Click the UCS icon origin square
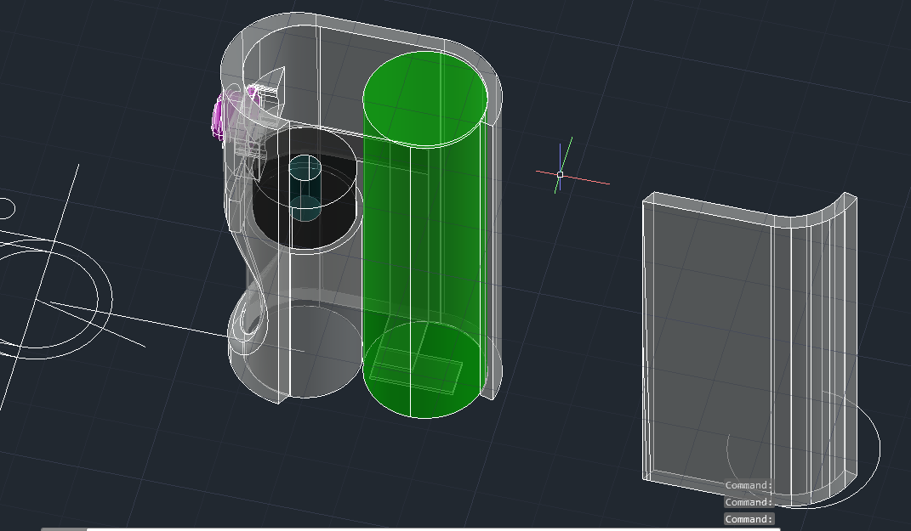This screenshot has height=531, width=911. pyautogui.click(x=560, y=174)
